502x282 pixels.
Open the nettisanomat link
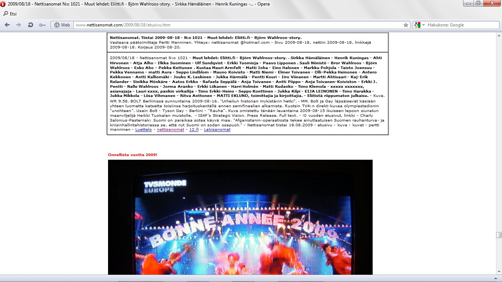pos(170,130)
